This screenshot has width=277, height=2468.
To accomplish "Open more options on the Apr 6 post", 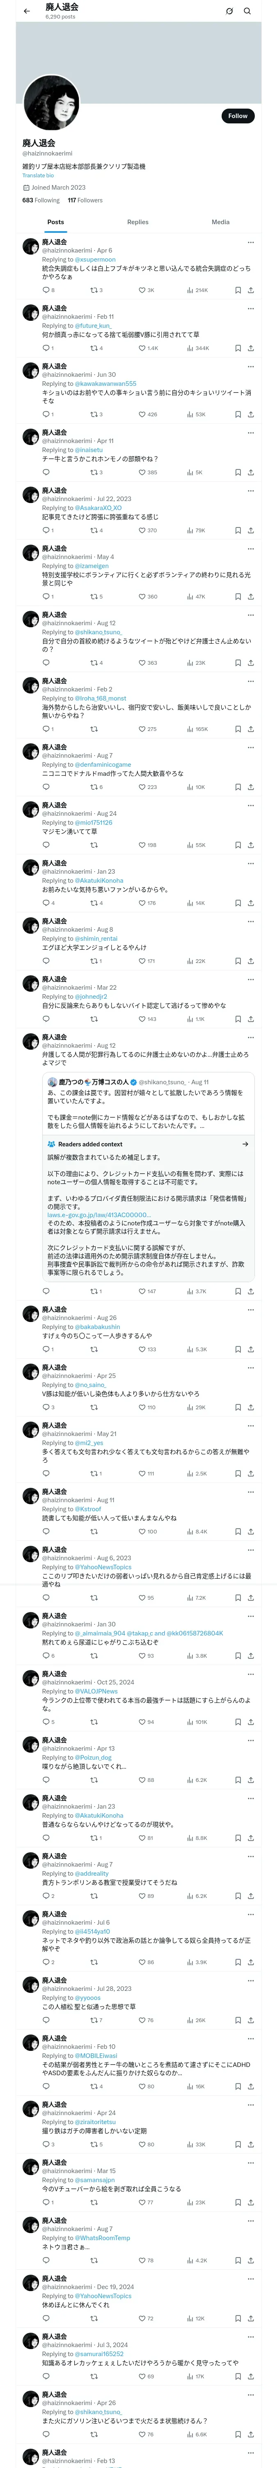I will tap(250, 241).
